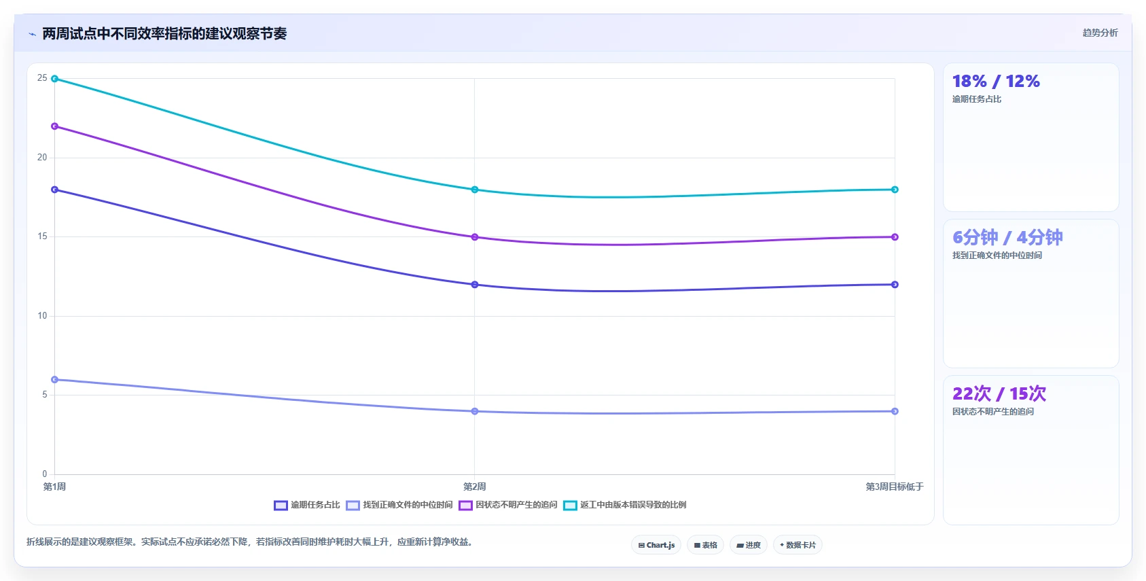Image resolution: width=1146 pixels, height=581 pixels.
Task: Click the 18% / 12% card value
Action: point(996,82)
